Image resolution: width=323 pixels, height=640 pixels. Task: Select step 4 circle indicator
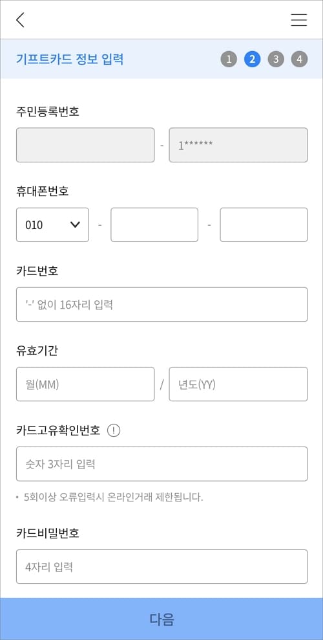click(299, 59)
